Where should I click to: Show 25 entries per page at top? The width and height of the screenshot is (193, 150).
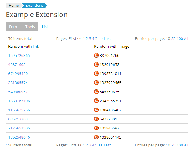point(173,38)
